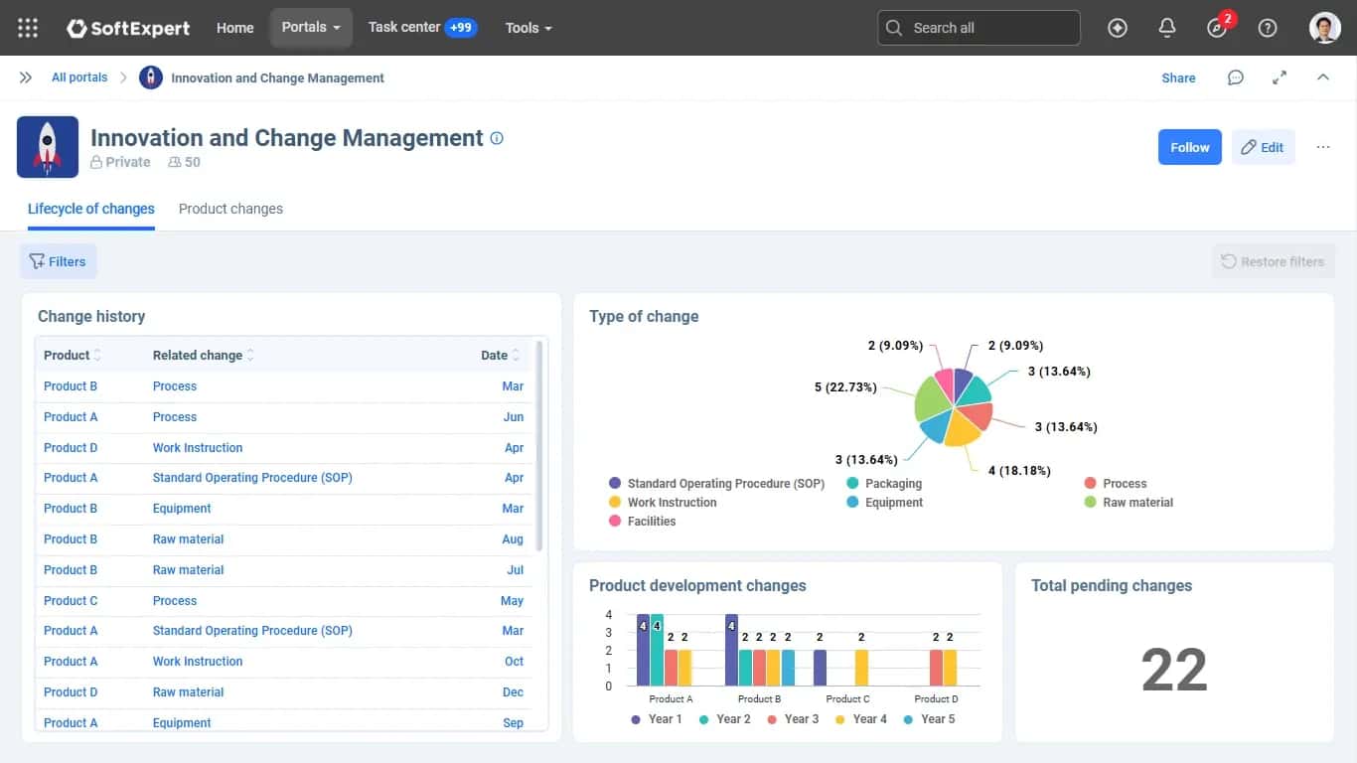Open the Filters button
This screenshot has height=763, width=1357.
point(59,261)
